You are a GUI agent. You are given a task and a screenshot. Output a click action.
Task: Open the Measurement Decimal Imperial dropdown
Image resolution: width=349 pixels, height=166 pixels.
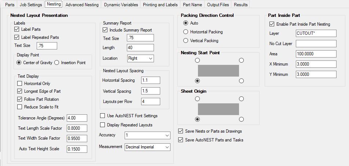pos(147,147)
